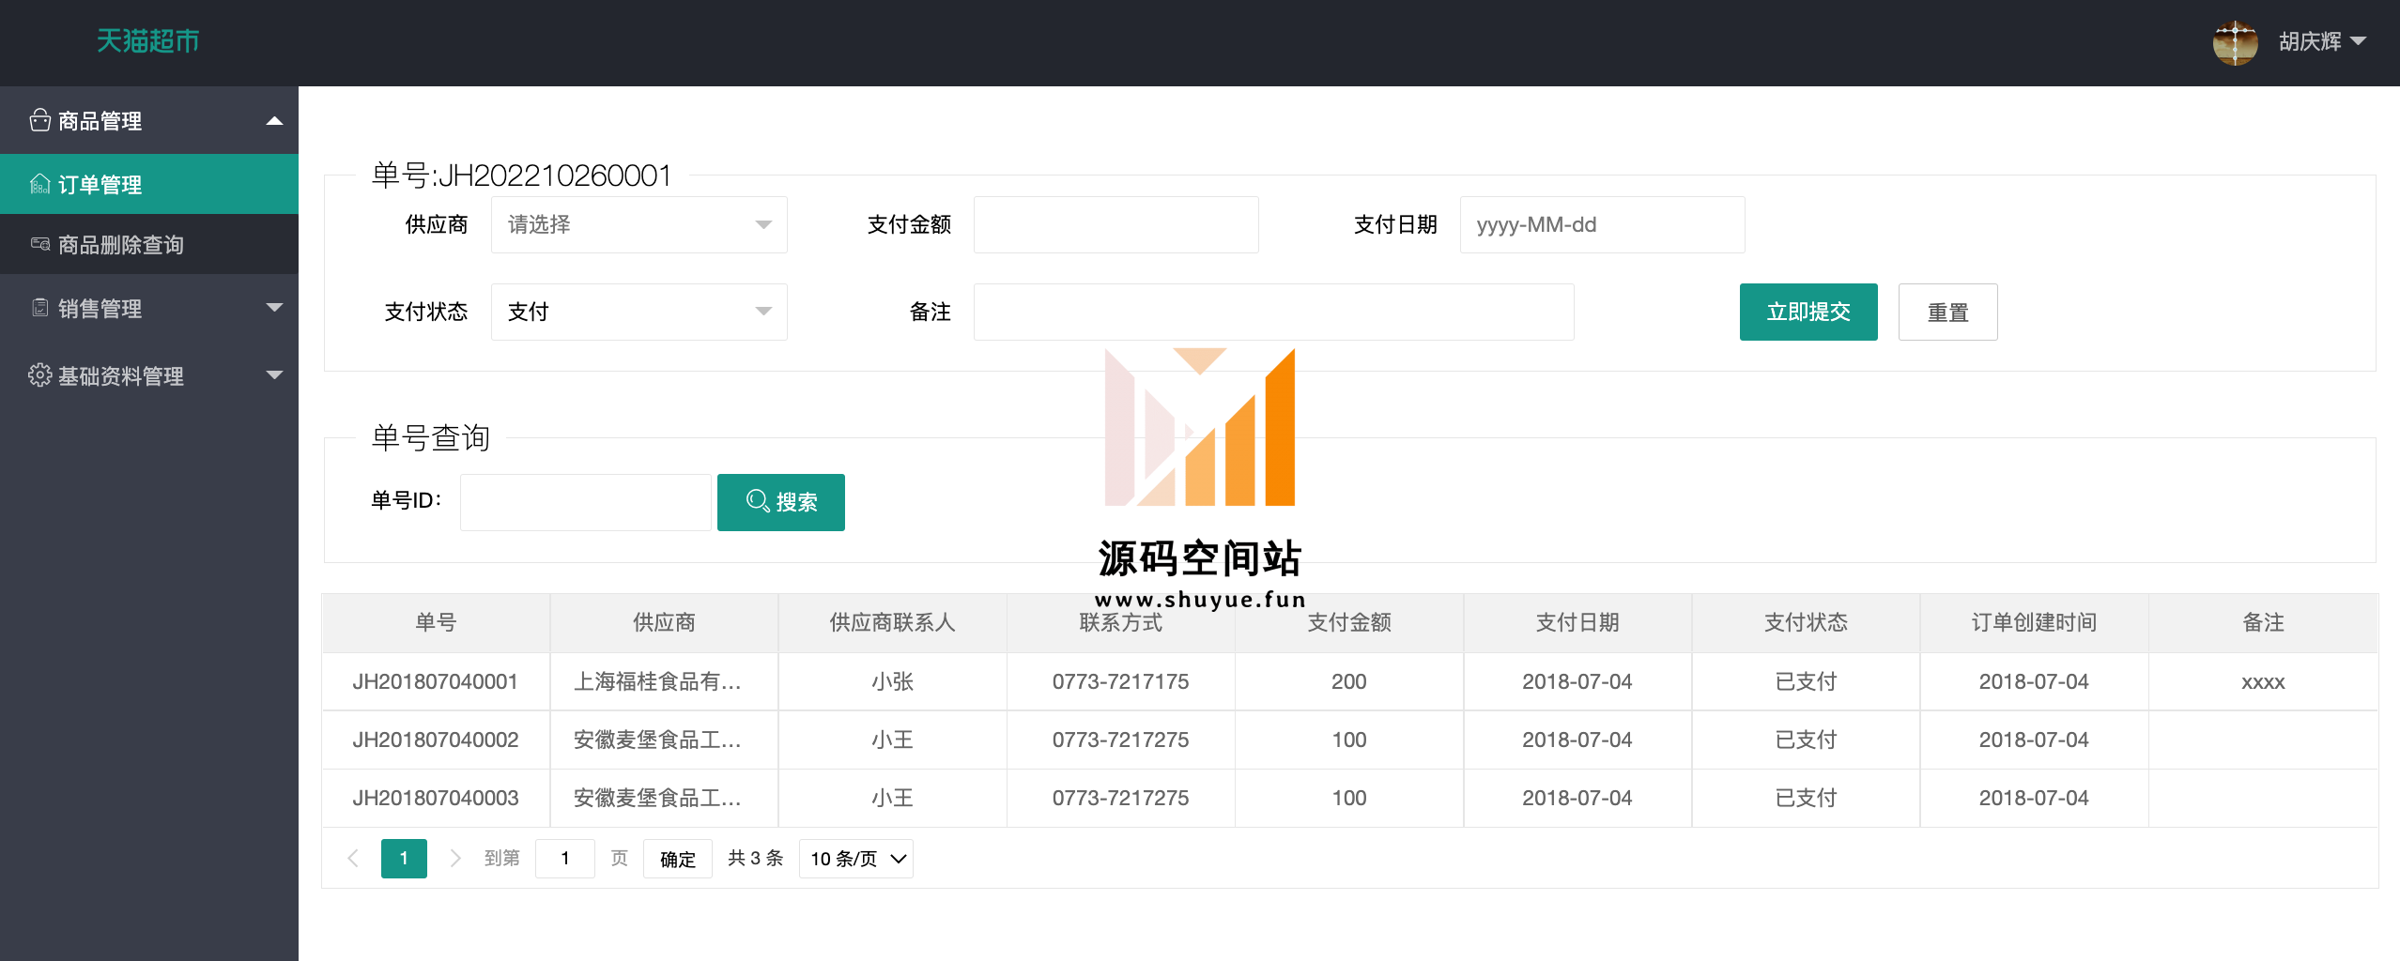
Task: Open the 销售管理 sidebar menu
Action: [149, 308]
